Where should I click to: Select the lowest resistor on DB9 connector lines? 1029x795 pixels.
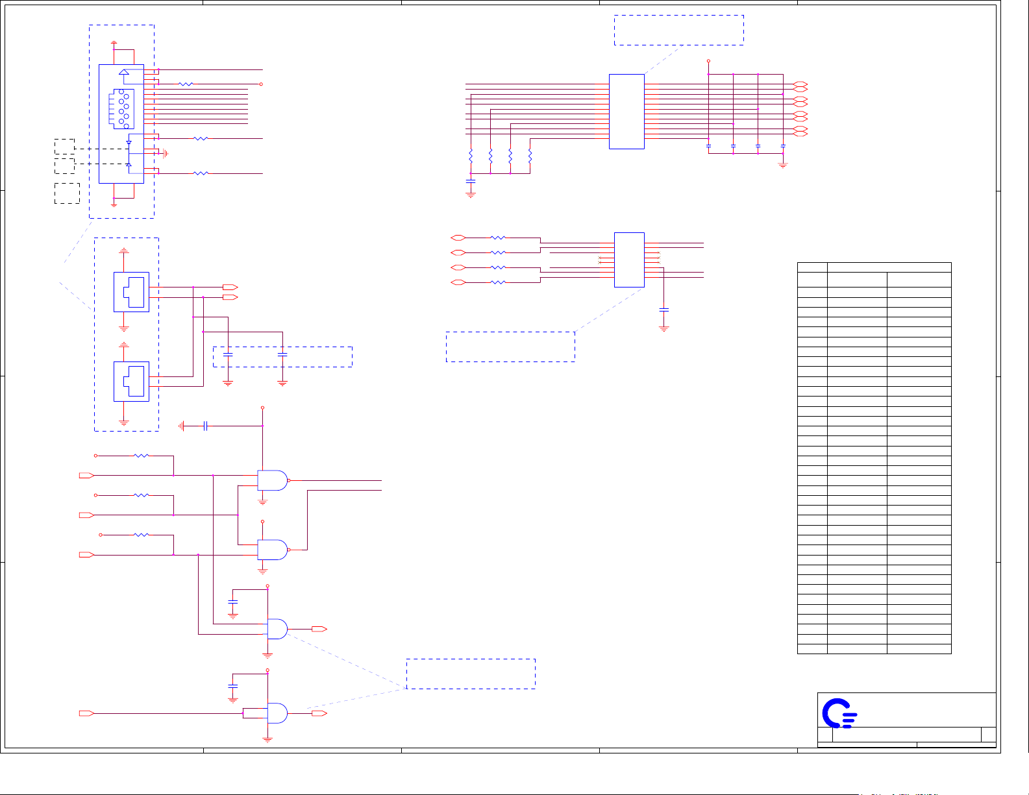(x=201, y=173)
